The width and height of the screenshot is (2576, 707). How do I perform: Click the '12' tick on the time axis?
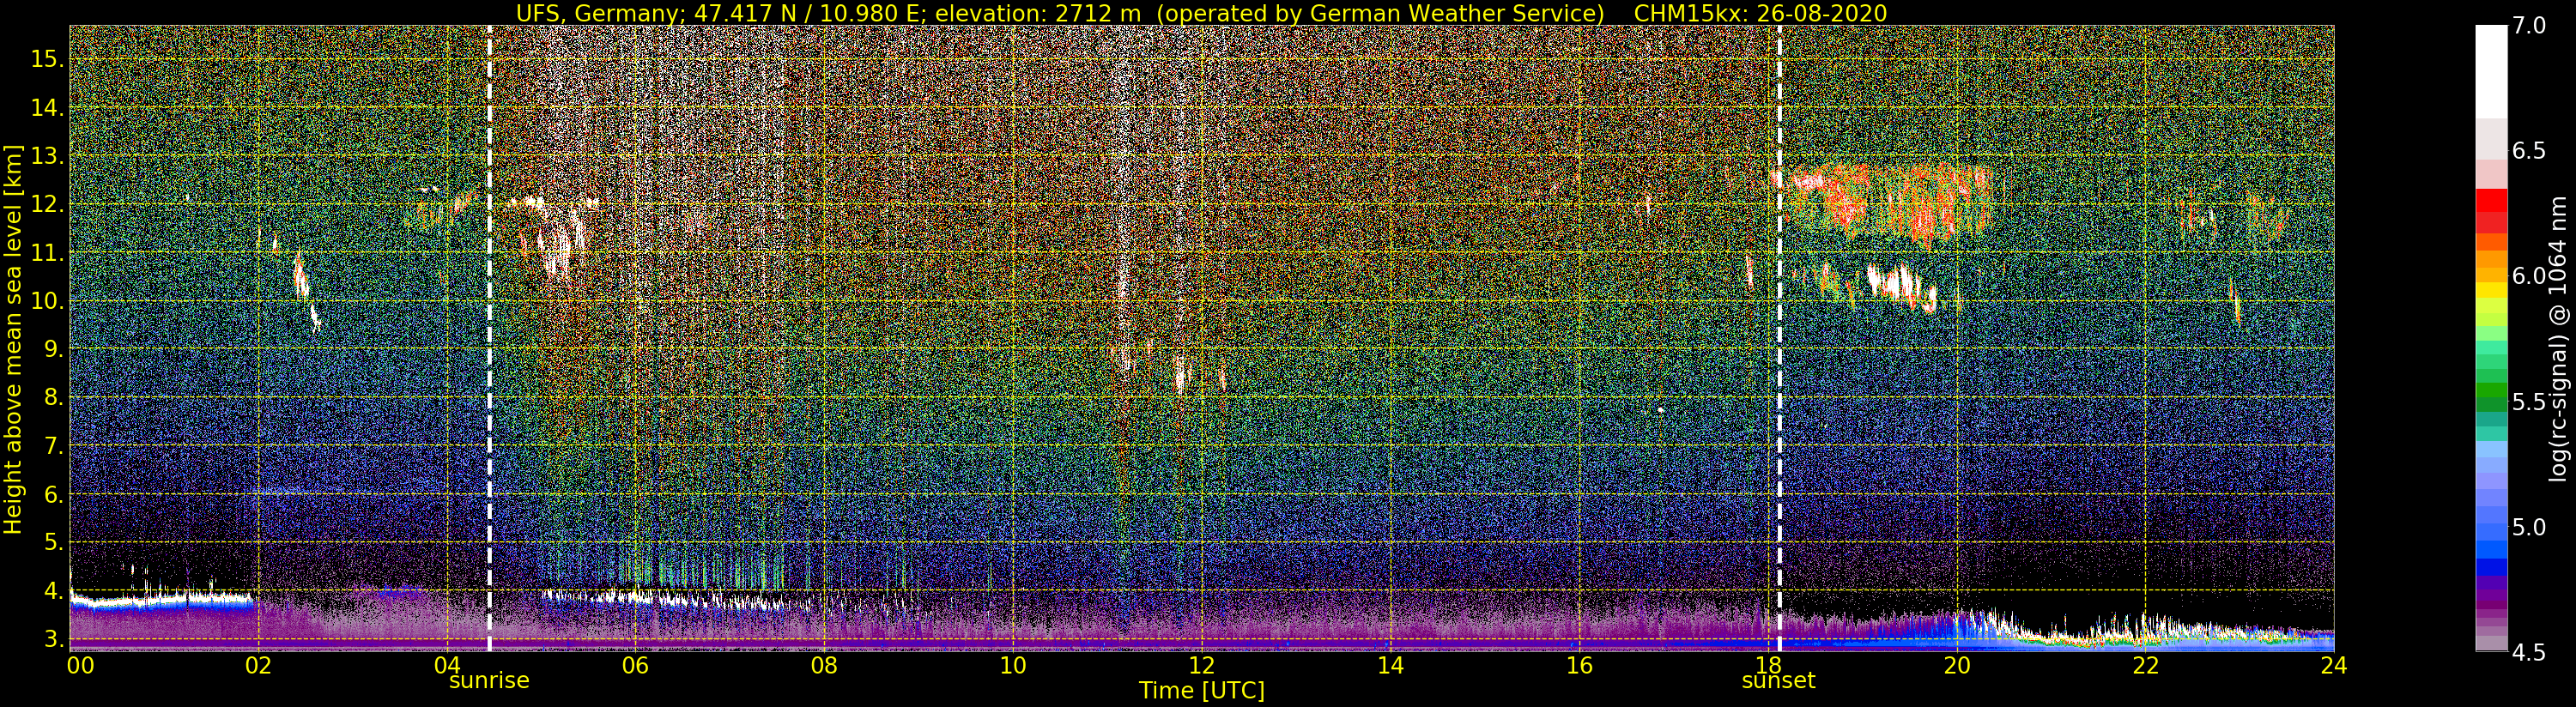[1201, 665]
